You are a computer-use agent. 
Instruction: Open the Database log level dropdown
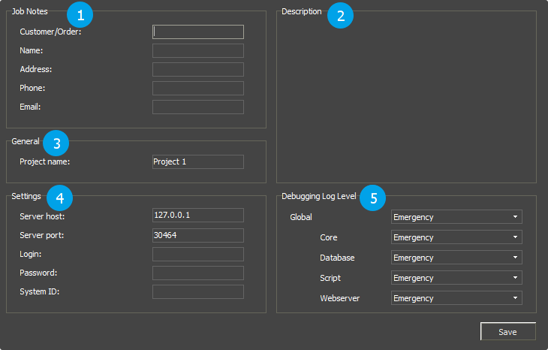point(456,258)
